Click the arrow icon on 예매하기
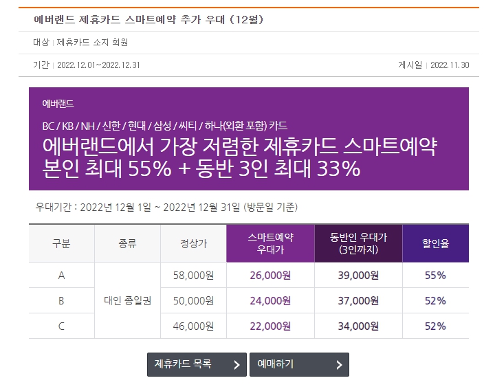The height and width of the screenshot is (389, 484). pos(339,365)
